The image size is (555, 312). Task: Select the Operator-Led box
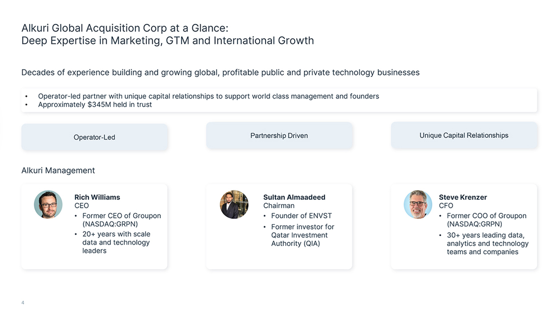click(95, 137)
